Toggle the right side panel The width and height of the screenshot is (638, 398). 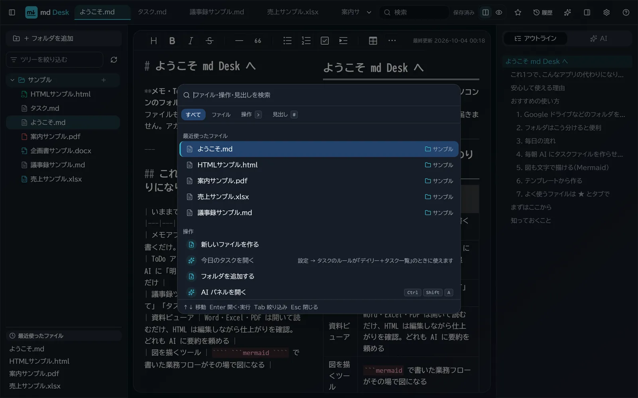[587, 12]
